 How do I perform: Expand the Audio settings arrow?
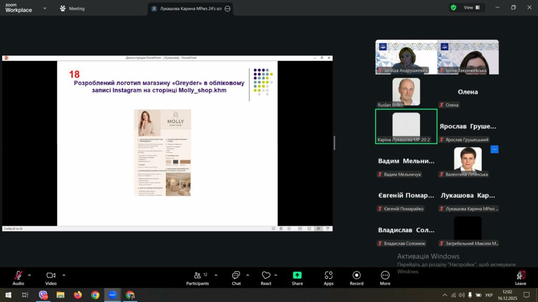coord(29,275)
